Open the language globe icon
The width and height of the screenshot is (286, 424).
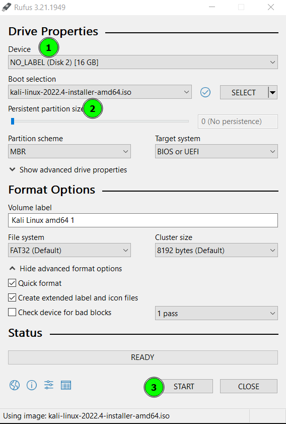[14, 385]
